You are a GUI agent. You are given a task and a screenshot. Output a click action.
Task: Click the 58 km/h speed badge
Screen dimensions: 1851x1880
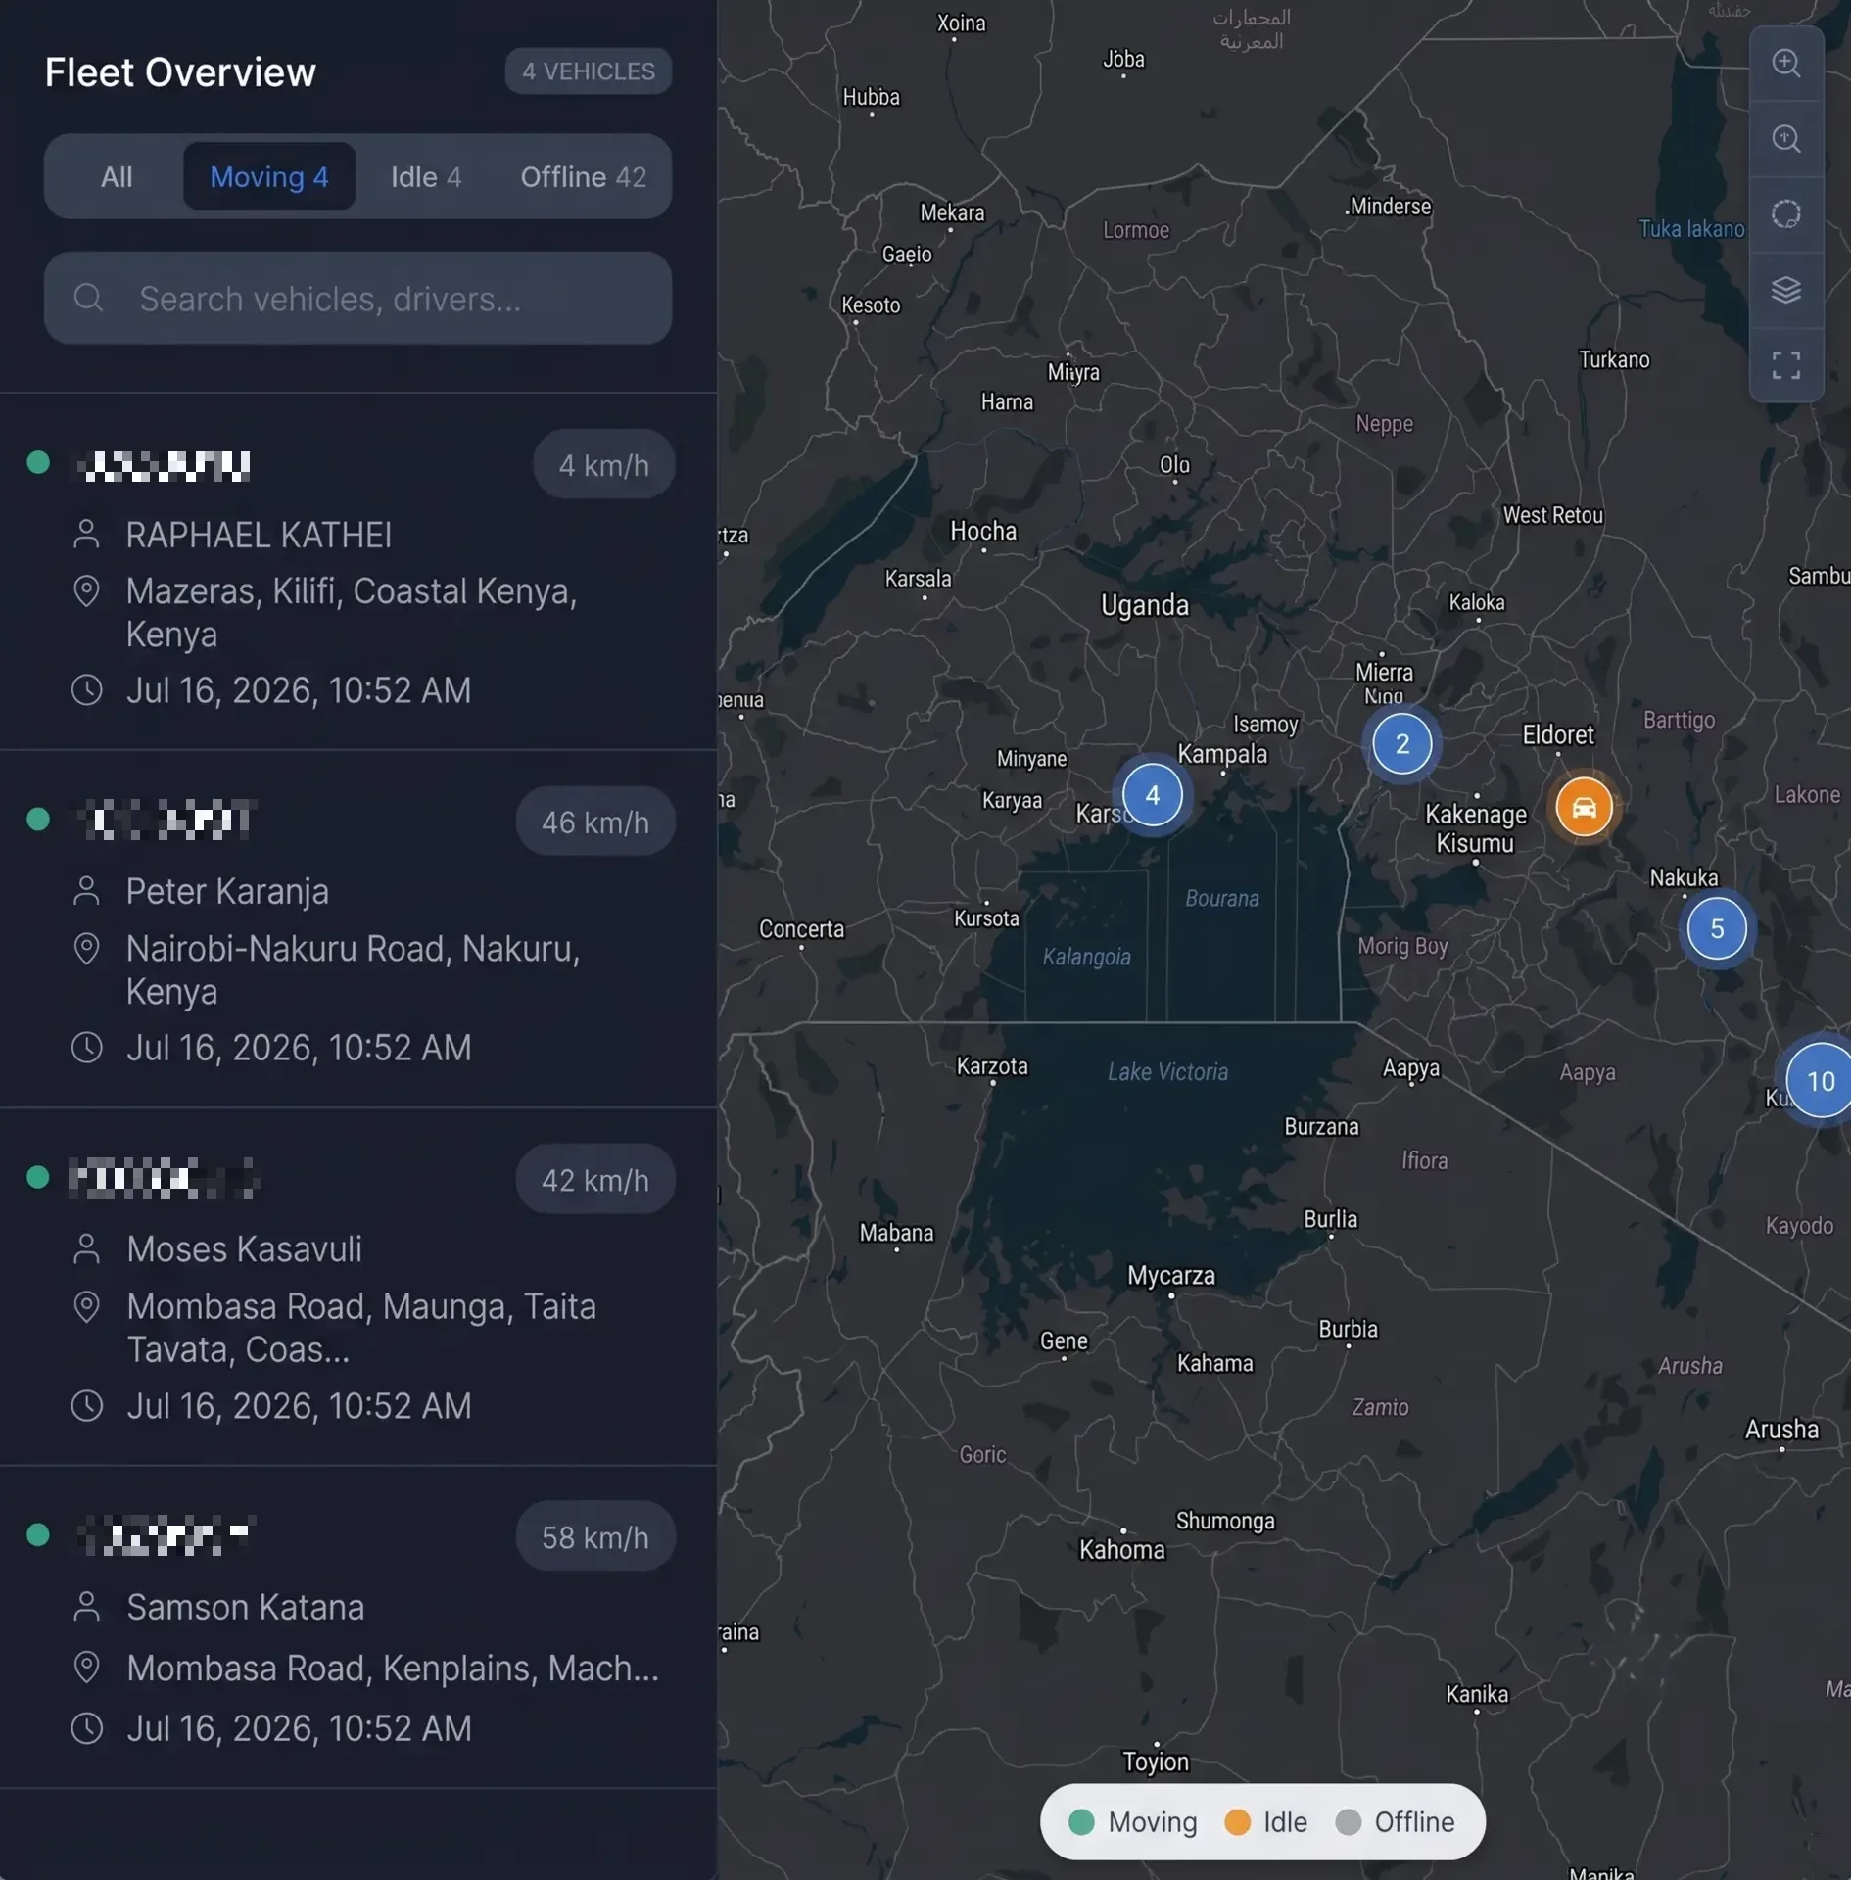click(x=595, y=1537)
